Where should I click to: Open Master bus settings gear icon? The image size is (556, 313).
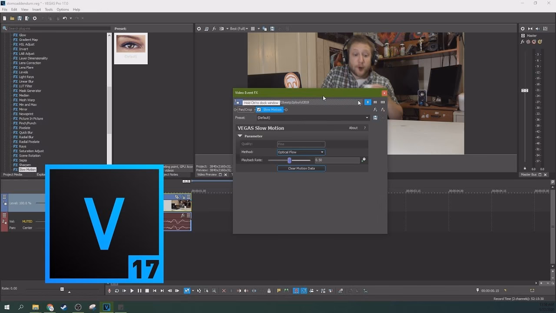(523, 29)
